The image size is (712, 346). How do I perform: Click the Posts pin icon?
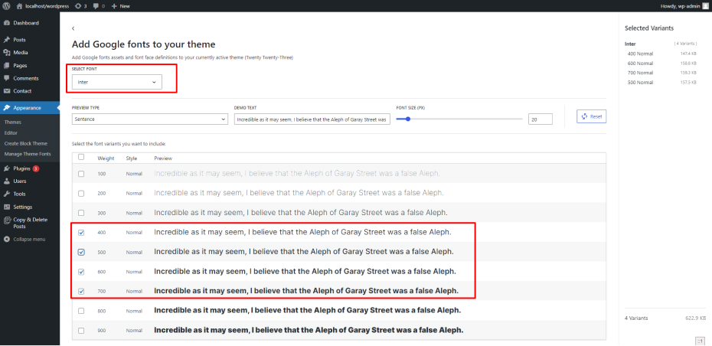[7, 40]
